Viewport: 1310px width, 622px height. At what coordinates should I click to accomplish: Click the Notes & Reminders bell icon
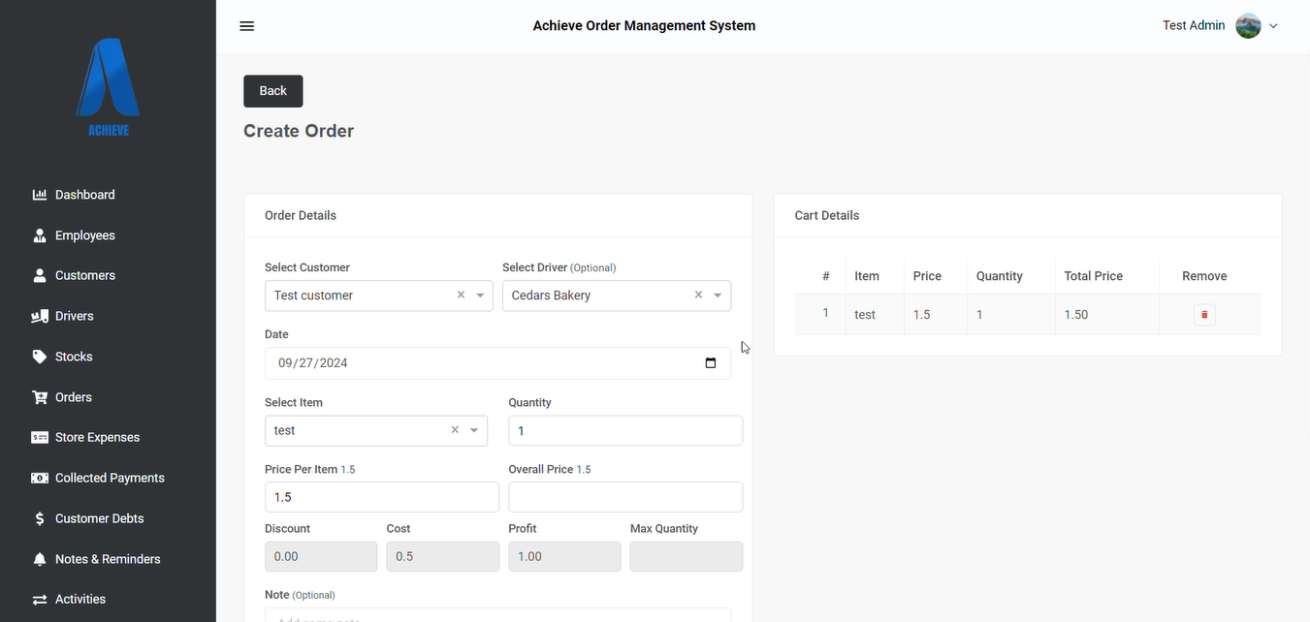coord(40,559)
